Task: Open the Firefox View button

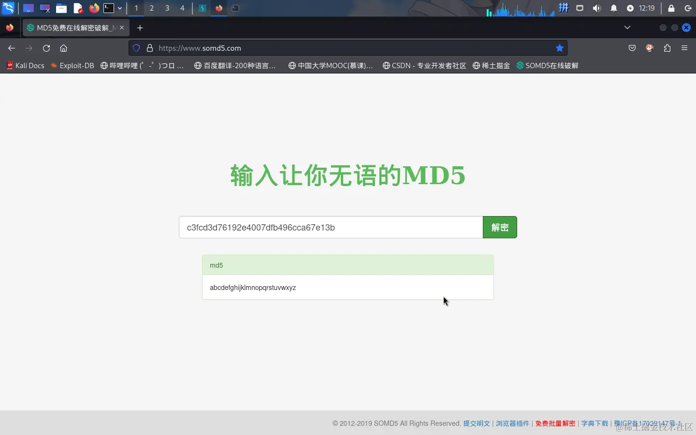Action: (10, 28)
